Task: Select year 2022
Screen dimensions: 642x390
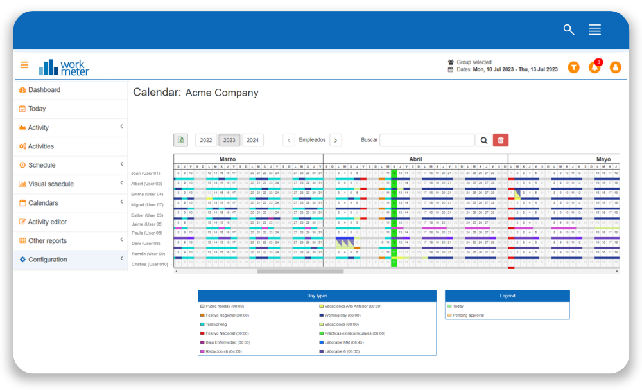Action: pyautogui.click(x=207, y=140)
